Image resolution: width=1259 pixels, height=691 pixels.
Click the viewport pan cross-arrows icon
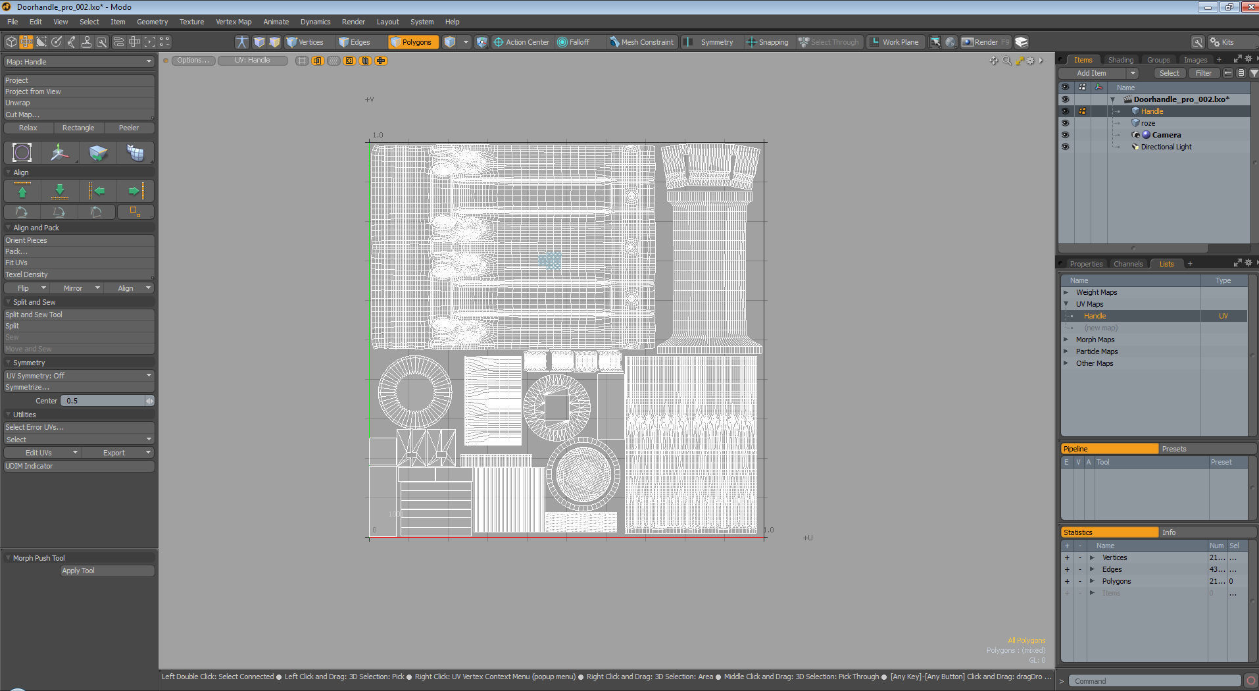(x=993, y=61)
